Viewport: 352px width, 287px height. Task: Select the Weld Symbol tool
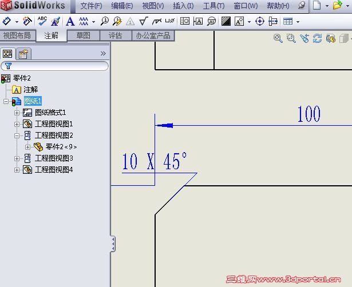[x=157, y=22]
